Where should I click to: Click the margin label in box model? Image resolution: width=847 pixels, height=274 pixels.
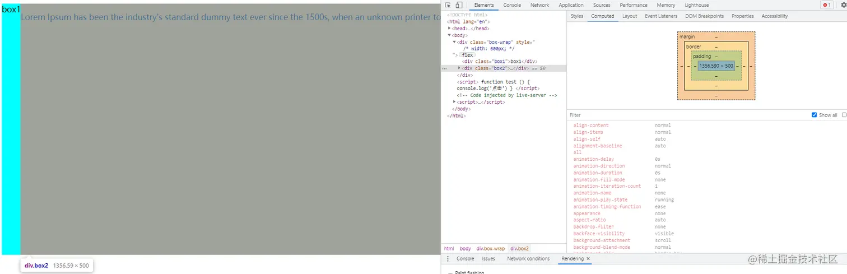(687, 37)
